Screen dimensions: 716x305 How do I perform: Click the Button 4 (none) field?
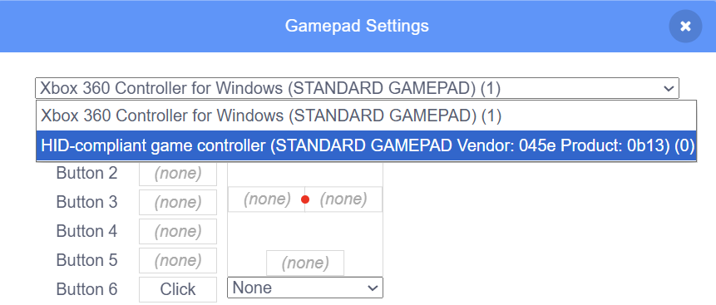click(x=178, y=232)
